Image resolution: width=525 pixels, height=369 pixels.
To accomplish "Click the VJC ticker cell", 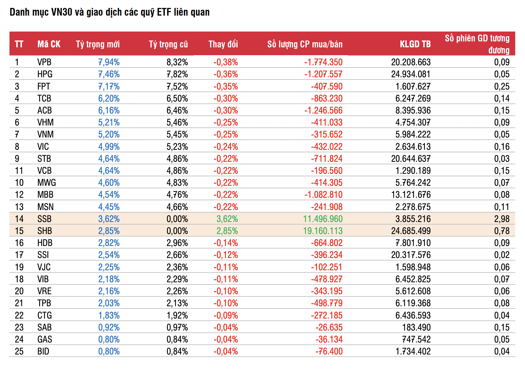I will tap(44, 267).
